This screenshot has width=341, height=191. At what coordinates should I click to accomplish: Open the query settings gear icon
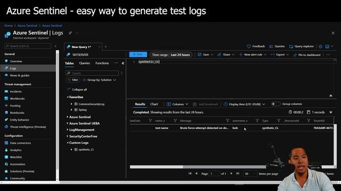click(320, 46)
